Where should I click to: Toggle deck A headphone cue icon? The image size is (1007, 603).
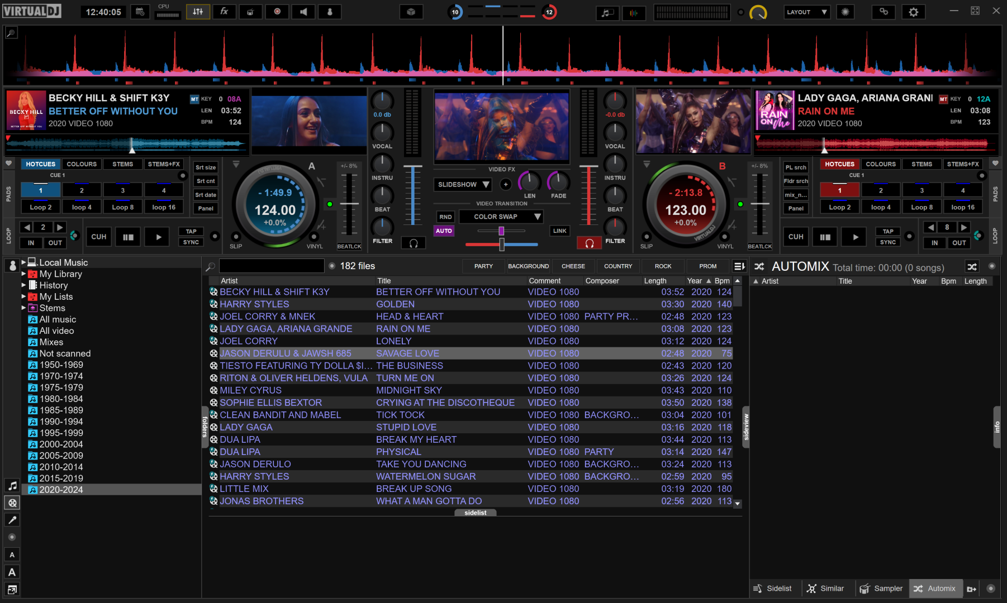tap(414, 243)
